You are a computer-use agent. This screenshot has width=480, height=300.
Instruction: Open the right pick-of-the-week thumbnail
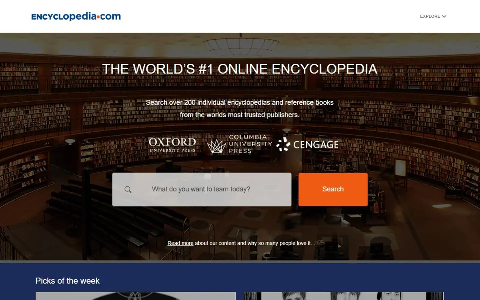pos(344,296)
